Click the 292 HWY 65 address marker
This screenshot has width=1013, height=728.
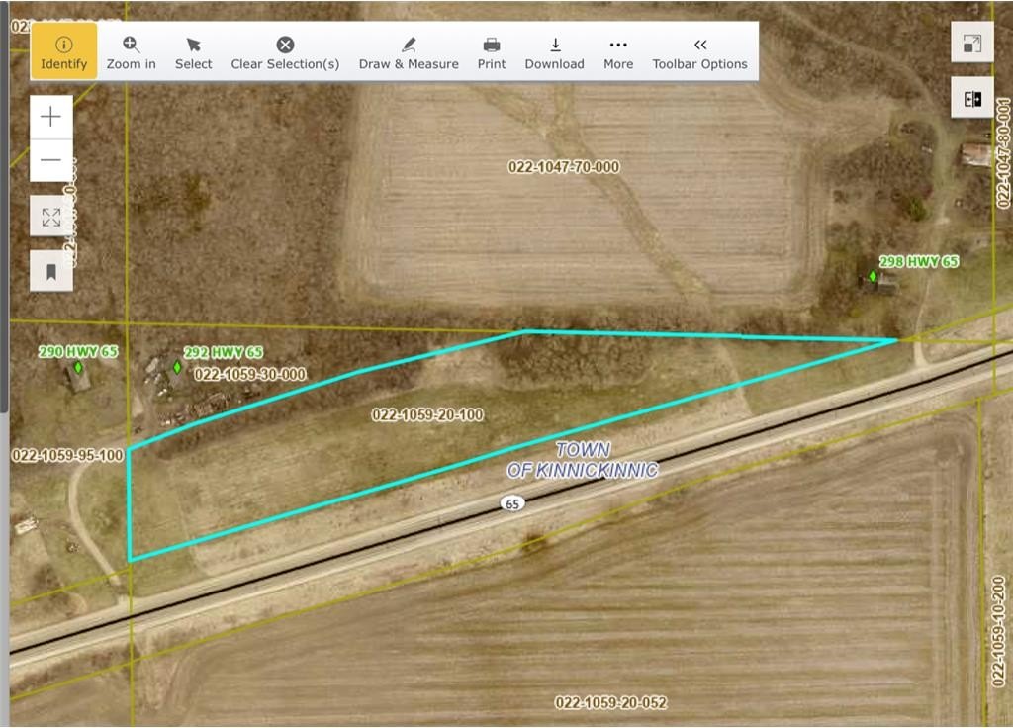(177, 367)
